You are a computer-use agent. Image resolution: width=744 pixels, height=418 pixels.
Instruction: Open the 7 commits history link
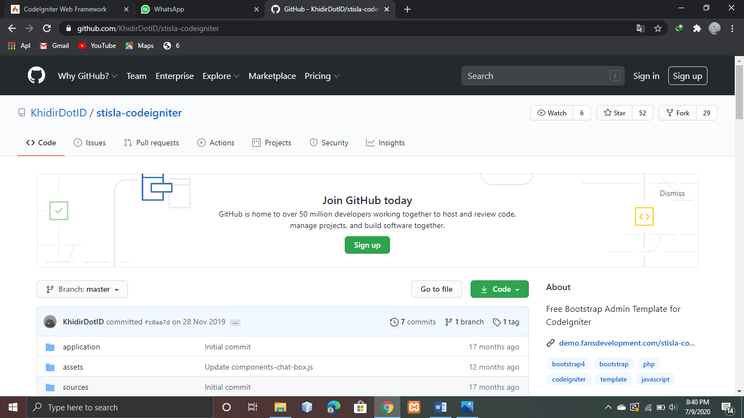coord(413,322)
